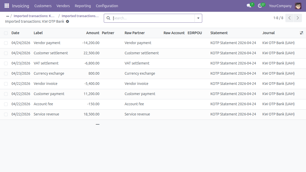Sort by the Amount column header
Image resolution: width=306 pixels, height=172 pixels.
pyautogui.click(x=93, y=33)
